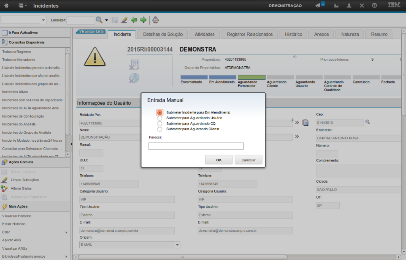Click the home icon in top bar
Screen dimensions: 406x260
6,6
